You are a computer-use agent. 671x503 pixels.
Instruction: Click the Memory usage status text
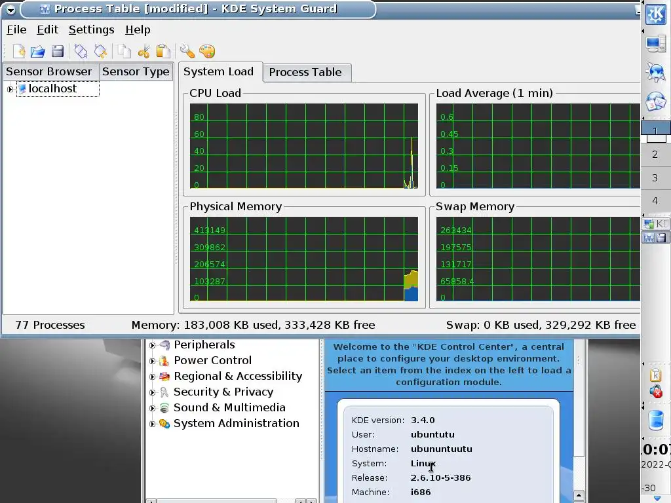(x=254, y=325)
